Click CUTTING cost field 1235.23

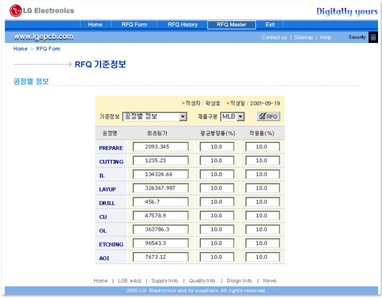[x=161, y=161]
